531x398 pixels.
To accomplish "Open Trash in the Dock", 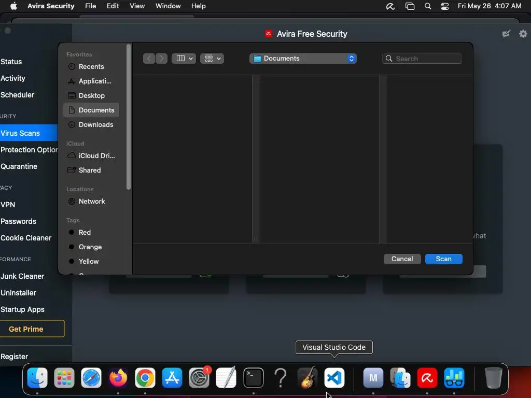I will coord(494,378).
